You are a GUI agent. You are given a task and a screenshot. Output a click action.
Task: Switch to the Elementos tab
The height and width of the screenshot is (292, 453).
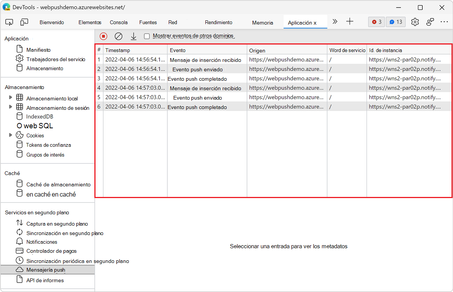(x=90, y=23)
